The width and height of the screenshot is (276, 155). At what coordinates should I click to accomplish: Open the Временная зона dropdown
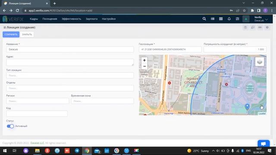(103, 101)
